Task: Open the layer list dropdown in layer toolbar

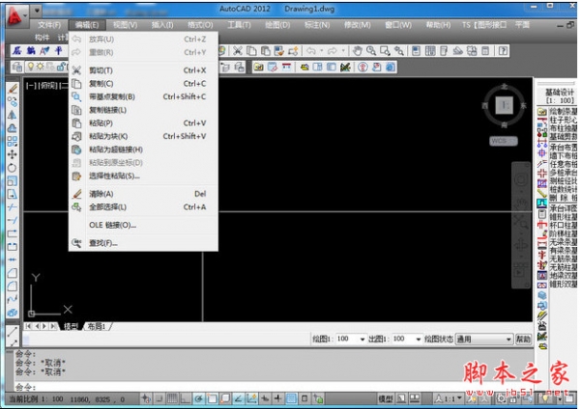Action: 47,67
